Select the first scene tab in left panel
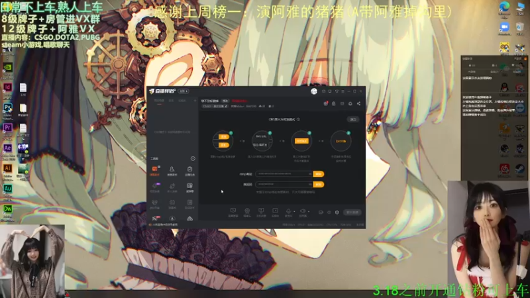 [159, 101]
